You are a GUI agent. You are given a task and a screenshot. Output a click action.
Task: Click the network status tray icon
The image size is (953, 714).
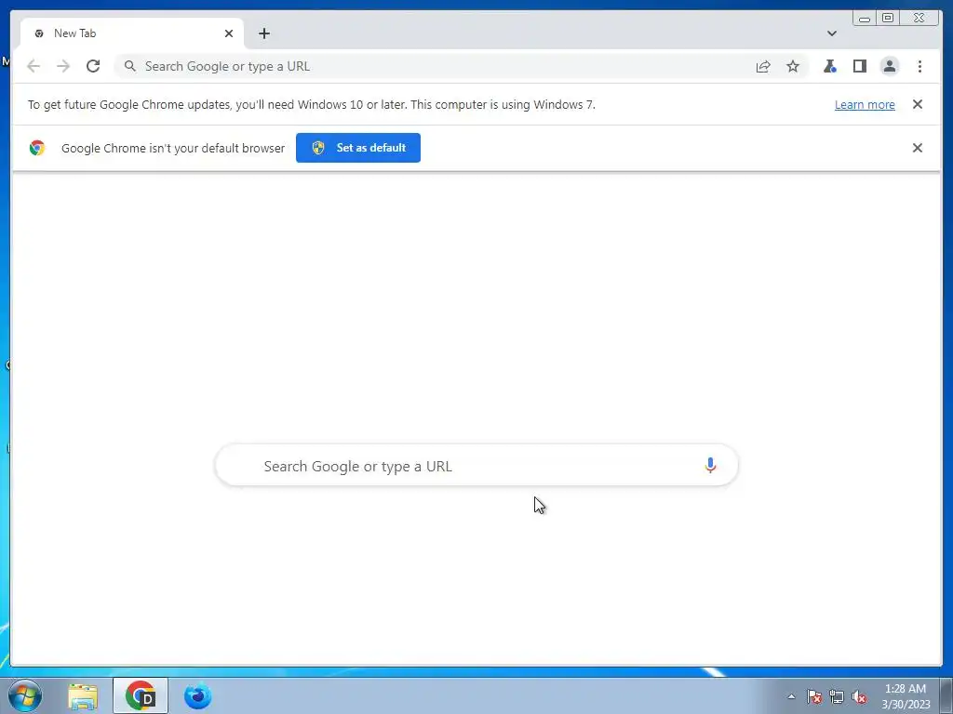(837, 696)
